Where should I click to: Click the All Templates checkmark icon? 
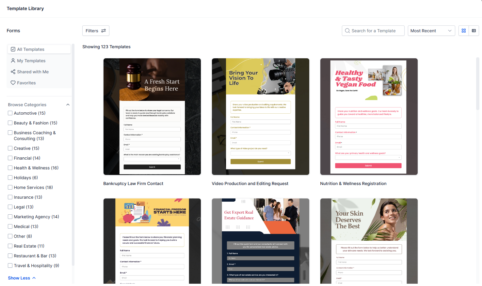(x=13, y=49)
